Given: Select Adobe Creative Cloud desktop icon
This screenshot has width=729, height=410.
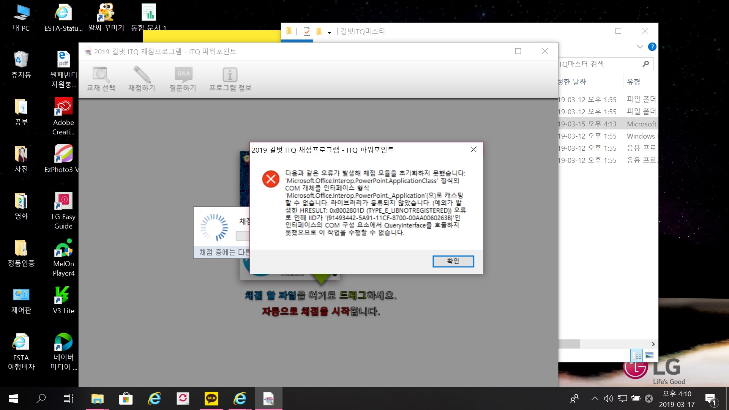Looking at the screenshot, I should pos(63,116).
